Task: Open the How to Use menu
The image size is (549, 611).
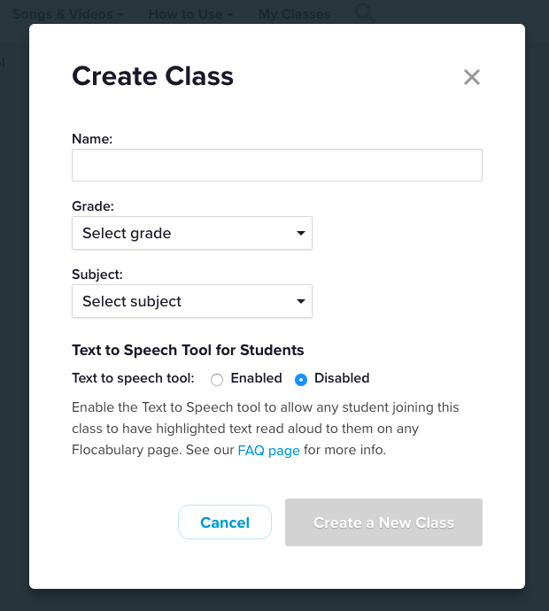Action: point(185,14)
